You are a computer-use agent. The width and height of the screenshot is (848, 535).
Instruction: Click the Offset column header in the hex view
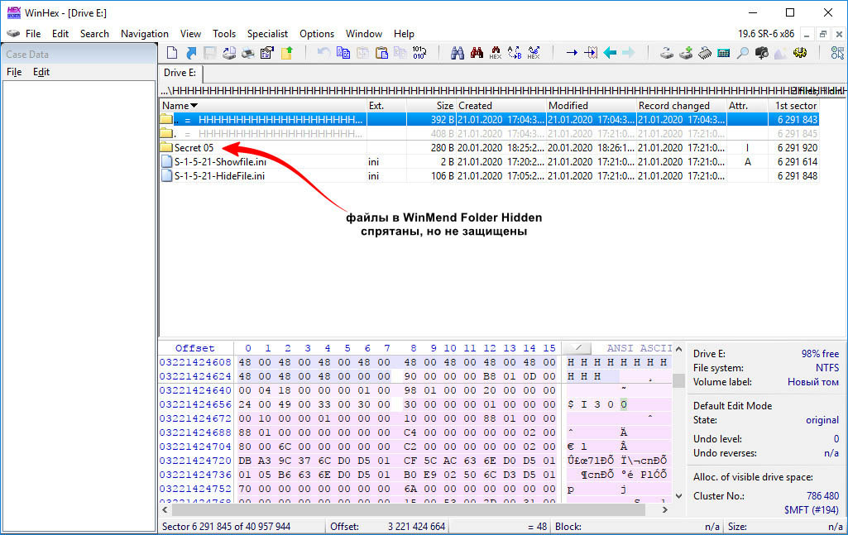[x=194, y=348]
